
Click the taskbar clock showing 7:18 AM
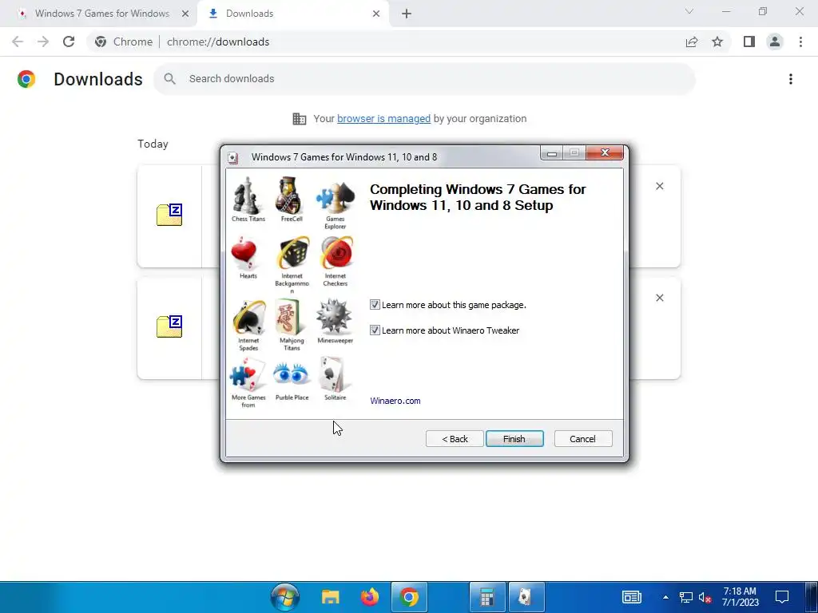740,597
